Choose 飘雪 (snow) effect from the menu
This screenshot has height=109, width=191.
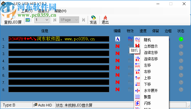click(151, 97)
